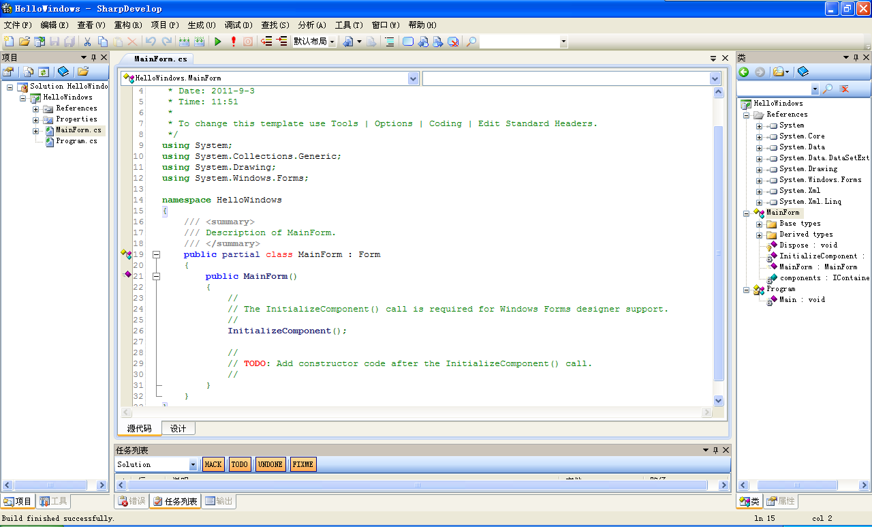
Task: Open the 输出 output tab
Action: tap(219, 501)
